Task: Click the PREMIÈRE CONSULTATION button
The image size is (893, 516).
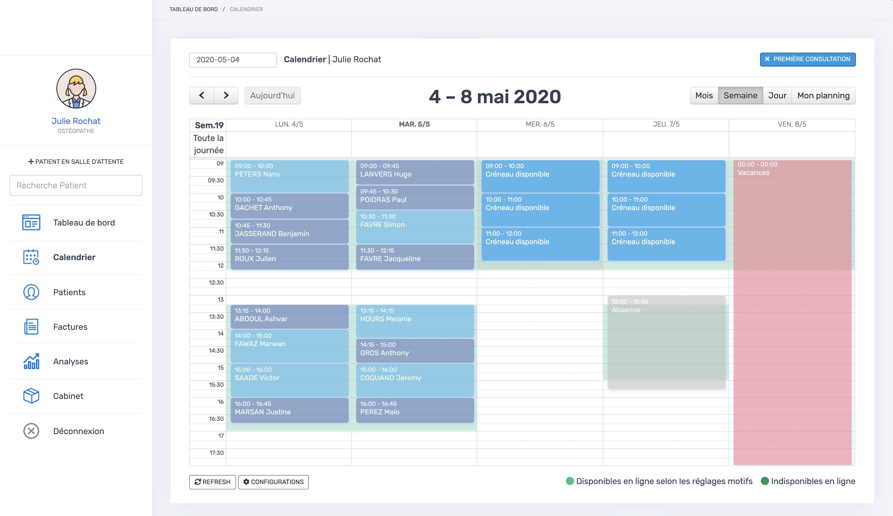Action: pos(808,59)
